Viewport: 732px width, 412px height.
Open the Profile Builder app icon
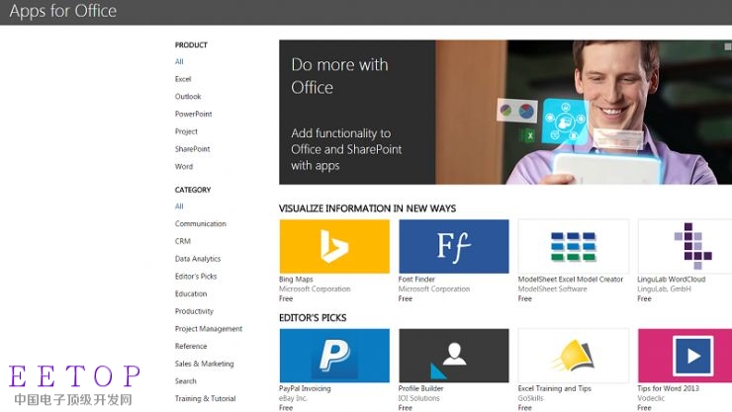click(454, 356)
